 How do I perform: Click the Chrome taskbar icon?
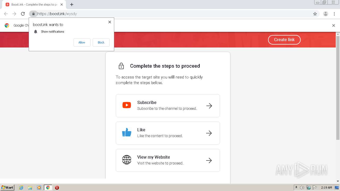point(48,188)
